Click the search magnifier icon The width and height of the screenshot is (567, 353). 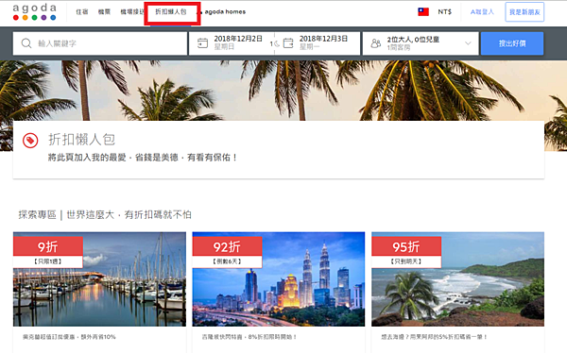pyautogui.click(x=26, y=43)
